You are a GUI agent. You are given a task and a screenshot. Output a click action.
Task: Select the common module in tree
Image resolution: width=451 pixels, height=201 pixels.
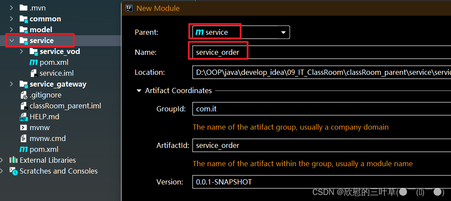click(45, 19)
